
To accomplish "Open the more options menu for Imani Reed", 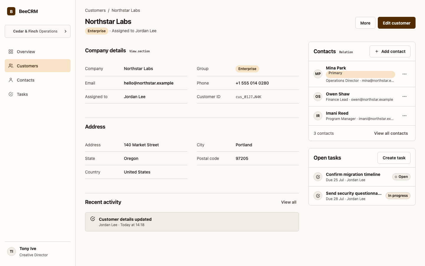I will [x=404, y=116].
